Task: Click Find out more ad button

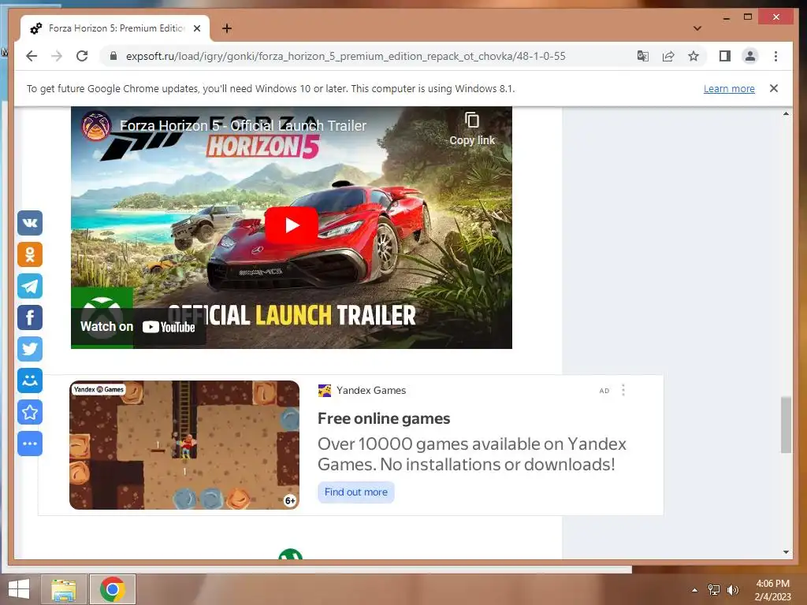Action: point(355,492)
